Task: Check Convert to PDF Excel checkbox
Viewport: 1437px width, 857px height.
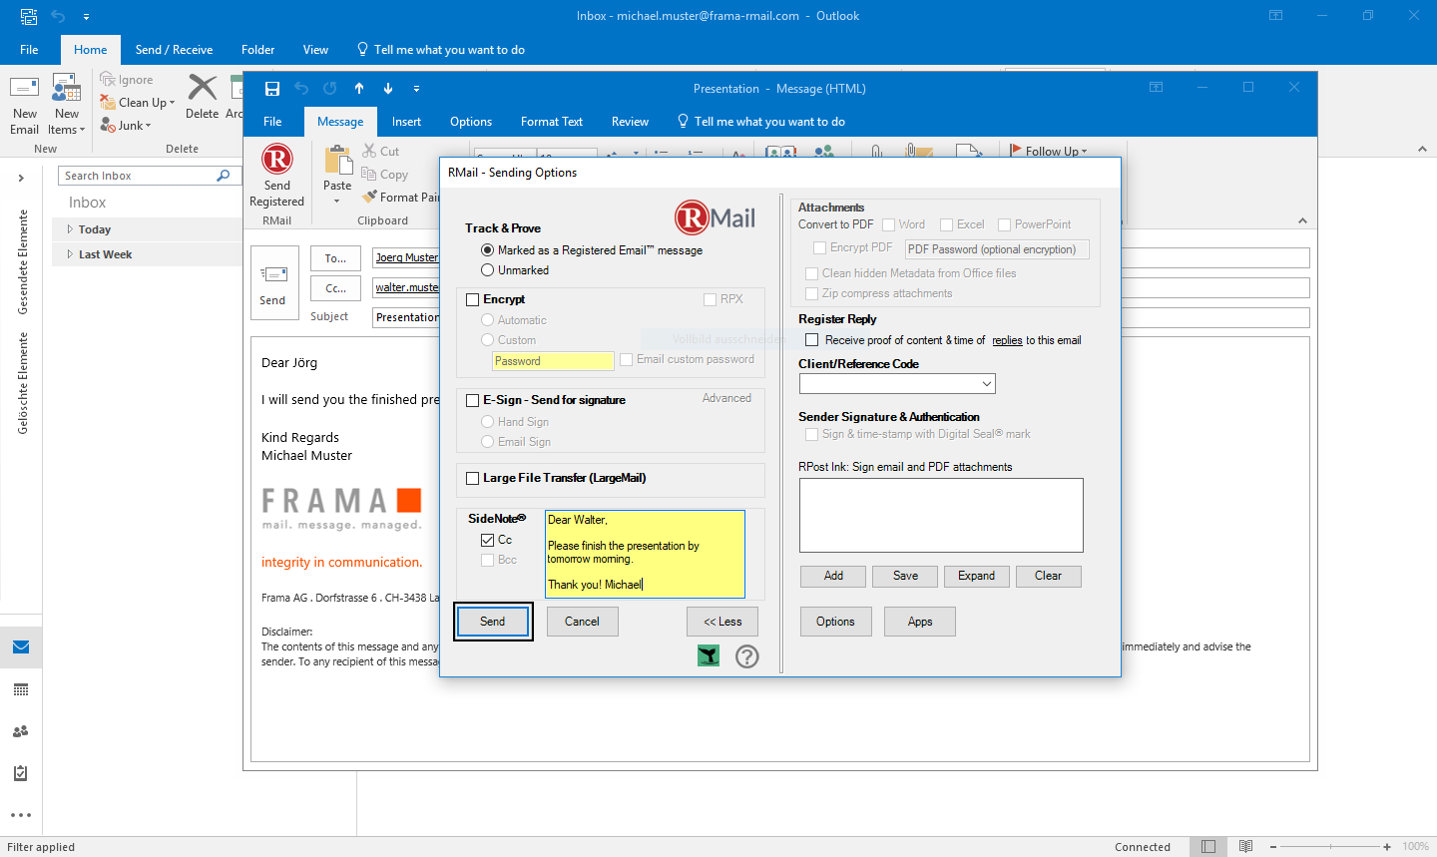Action: coord(947,224)
